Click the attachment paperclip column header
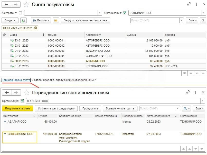The image size is (207, 155). click(5, 35)
